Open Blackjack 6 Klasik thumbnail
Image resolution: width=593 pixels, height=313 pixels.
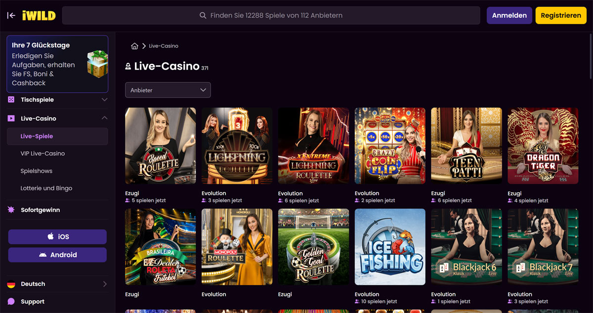(466, 247)
